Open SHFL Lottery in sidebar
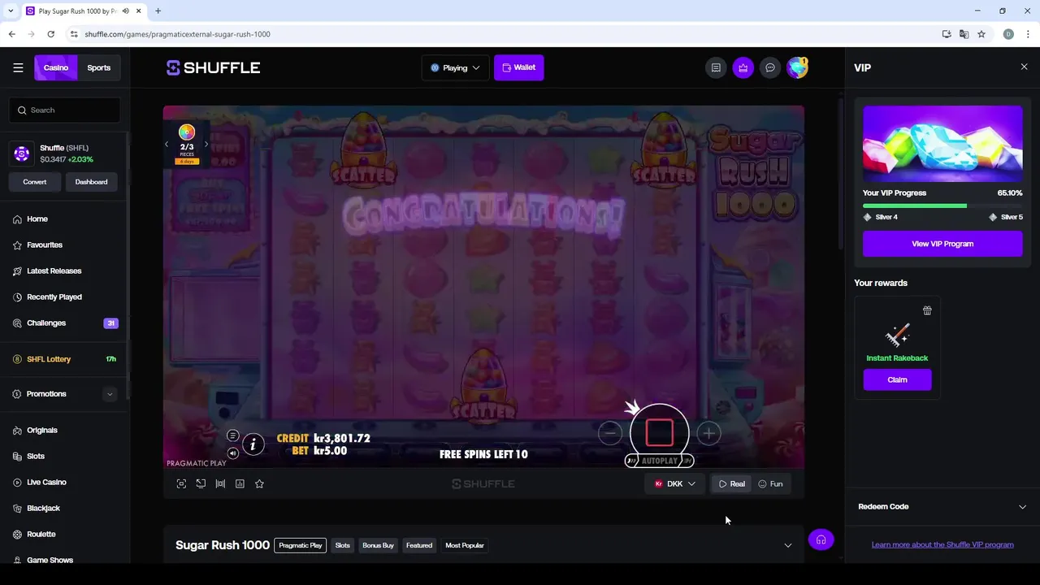The width and height of the screenshot is (1040, 585). (x=49, y=359)
